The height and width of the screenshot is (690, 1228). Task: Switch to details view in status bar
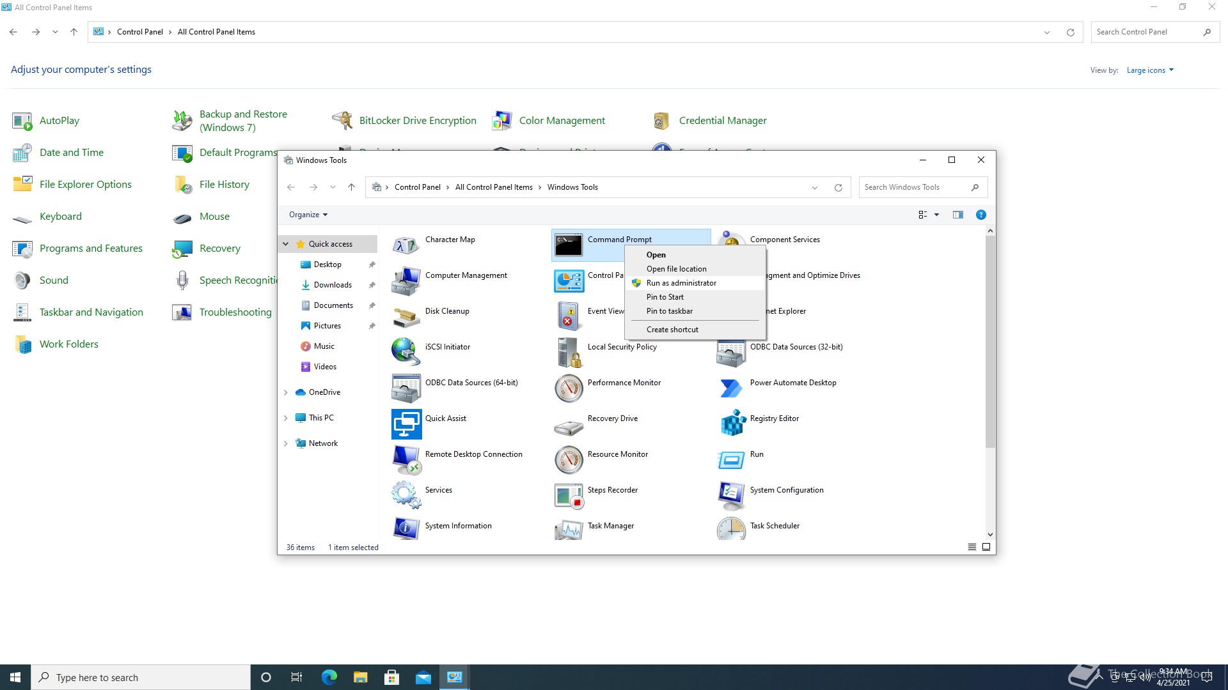point(972,547)
